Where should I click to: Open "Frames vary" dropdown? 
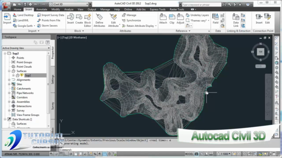pos(208,21)
